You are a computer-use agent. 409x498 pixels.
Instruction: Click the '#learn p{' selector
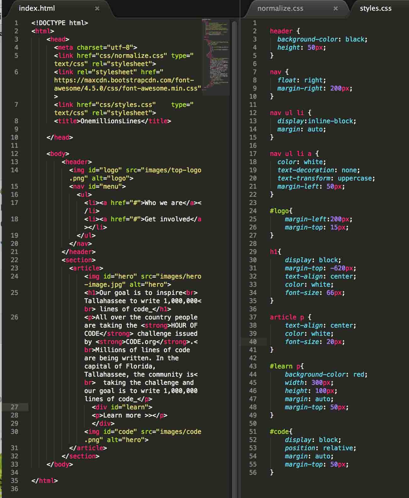[287, 366]
